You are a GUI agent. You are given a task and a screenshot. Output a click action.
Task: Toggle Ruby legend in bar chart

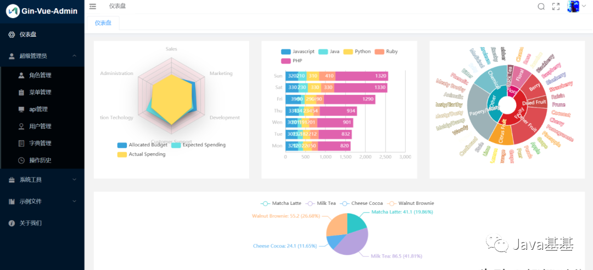387,51
